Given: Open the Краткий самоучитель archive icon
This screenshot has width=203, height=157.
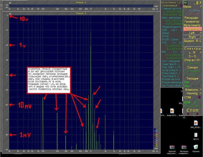Looking at the screenshot, I should pos(172,148).
